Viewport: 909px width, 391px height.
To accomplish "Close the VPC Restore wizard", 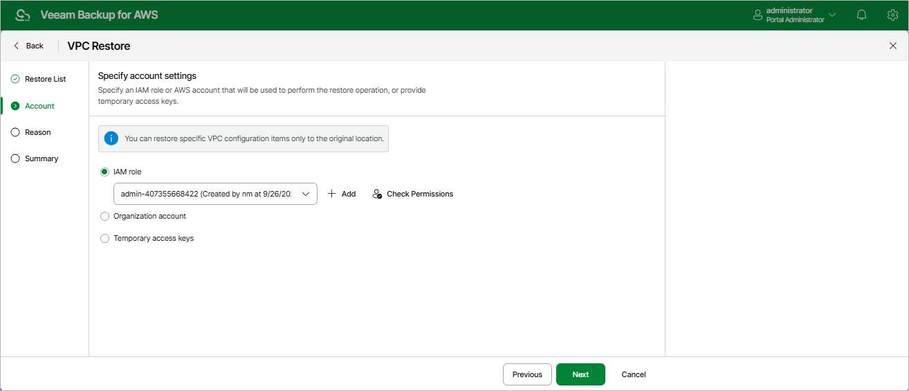I will point(892,46).
